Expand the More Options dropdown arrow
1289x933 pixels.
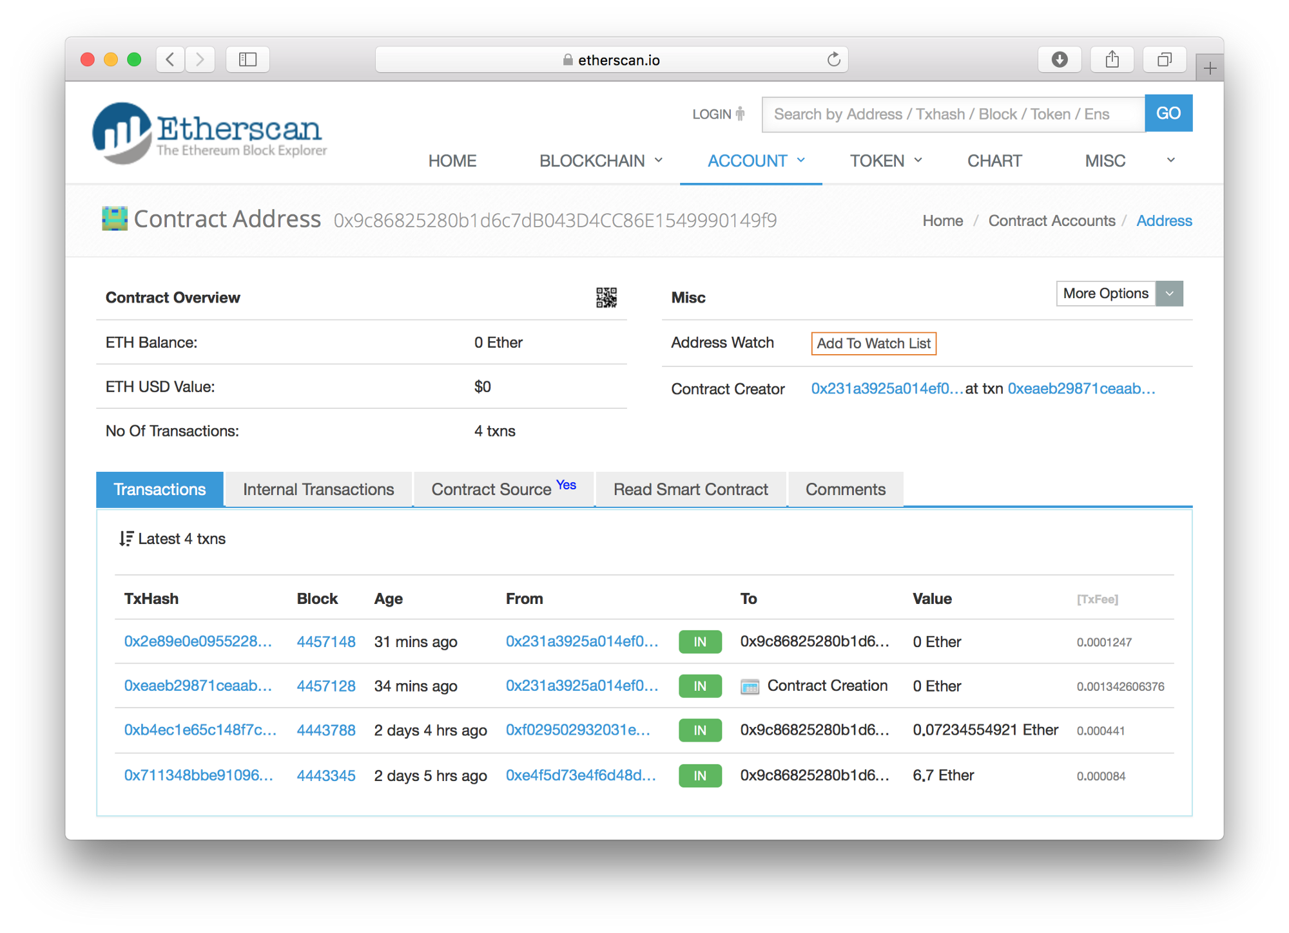[x=1169, y=294]
